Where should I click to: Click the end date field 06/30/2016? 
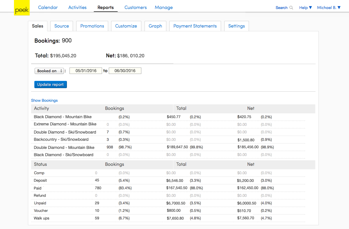point(125,71)
